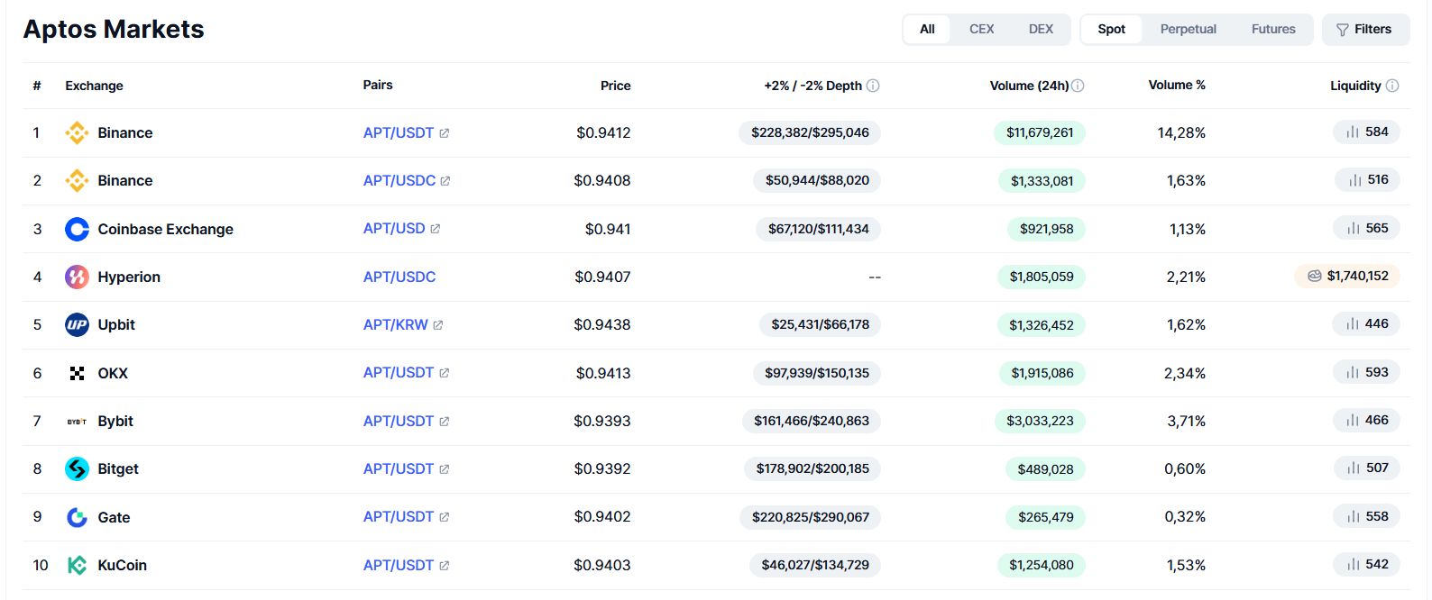Click the Binance logo in the APT/USDT row
This screenshot has height=600, width=1432.
point(77,132)
